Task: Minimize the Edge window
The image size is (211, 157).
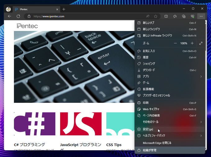Action: click(184, 9)
